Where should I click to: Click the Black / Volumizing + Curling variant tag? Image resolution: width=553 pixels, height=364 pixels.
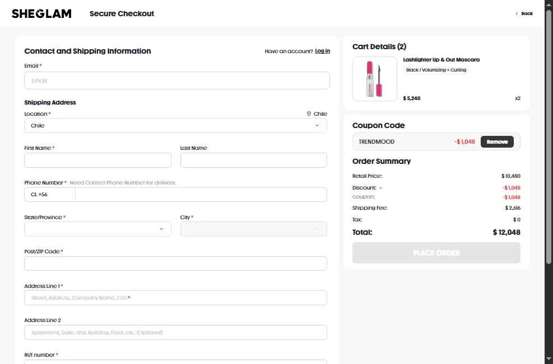436,70
